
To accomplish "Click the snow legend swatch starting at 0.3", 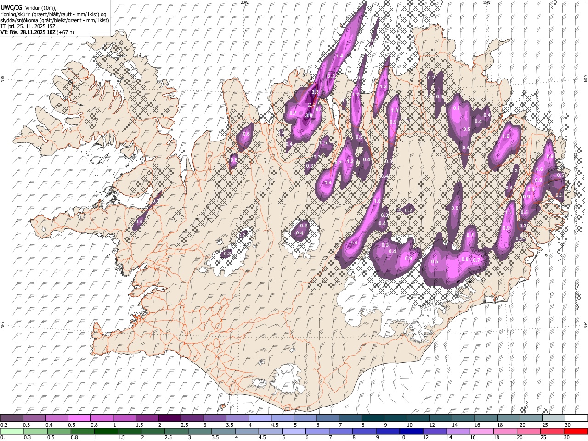I will (34, 418).
